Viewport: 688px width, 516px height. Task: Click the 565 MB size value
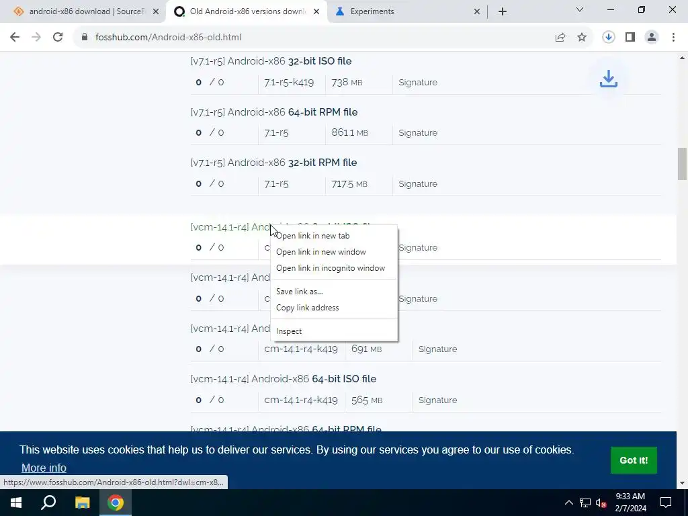(367, 400)
